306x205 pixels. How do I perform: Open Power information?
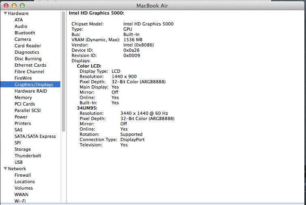pyautogui.click(x=21, y=117)
